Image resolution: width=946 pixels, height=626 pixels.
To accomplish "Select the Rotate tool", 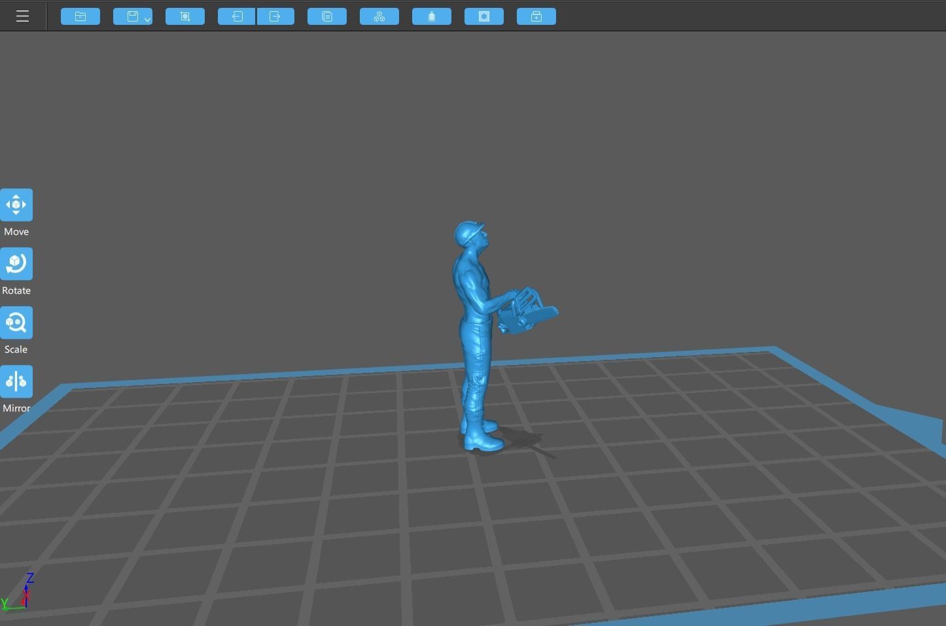I will pyautogui.click(x=16, y=264).
